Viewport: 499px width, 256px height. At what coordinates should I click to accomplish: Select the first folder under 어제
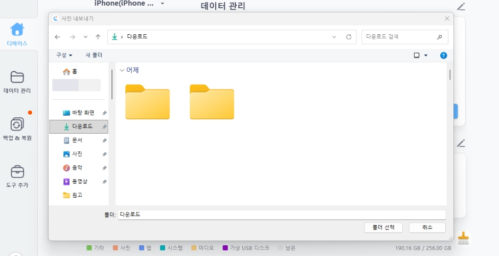coord(147,102)
